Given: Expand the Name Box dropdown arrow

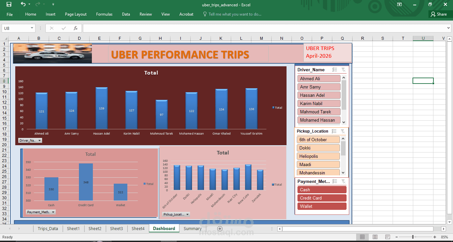Looking at the screenshot, I should 32,28.
